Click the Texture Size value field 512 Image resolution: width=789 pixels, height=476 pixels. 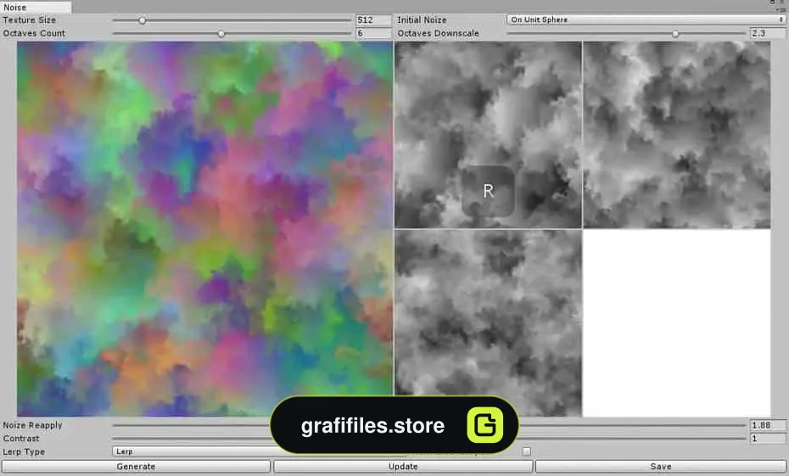tap(373, 20)
